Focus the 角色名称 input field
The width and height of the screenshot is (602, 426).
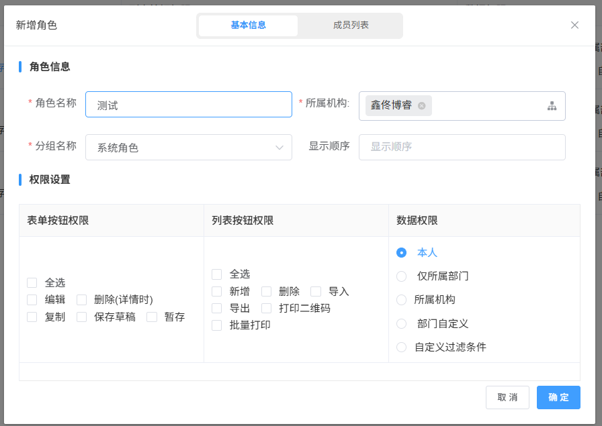(189, 105)
